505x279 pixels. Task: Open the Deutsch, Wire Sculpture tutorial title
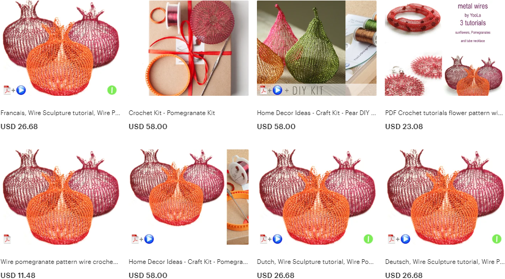445,262
